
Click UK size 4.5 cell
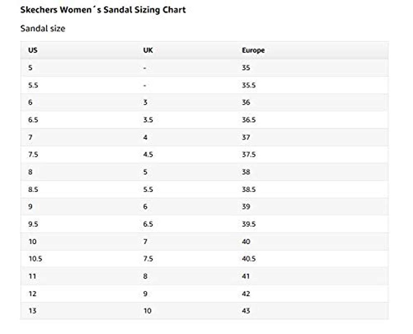148,154
